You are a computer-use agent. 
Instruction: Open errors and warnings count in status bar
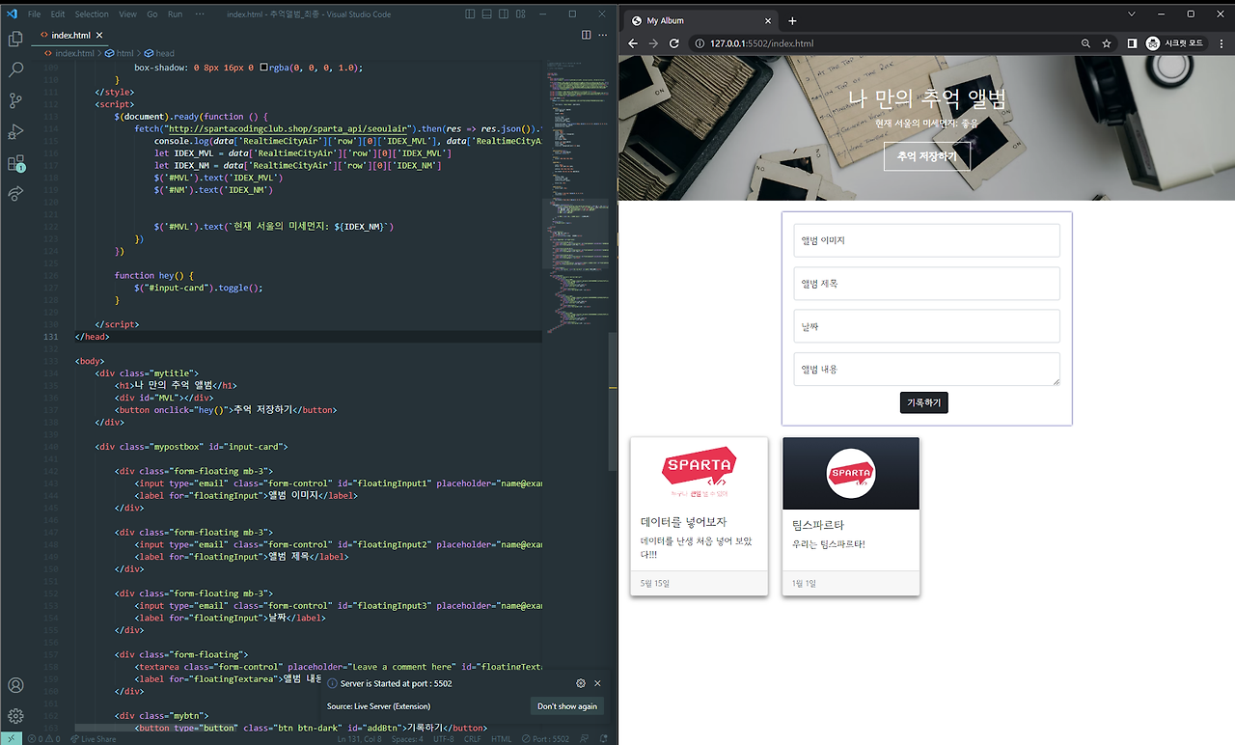click(x=44, y=739)
